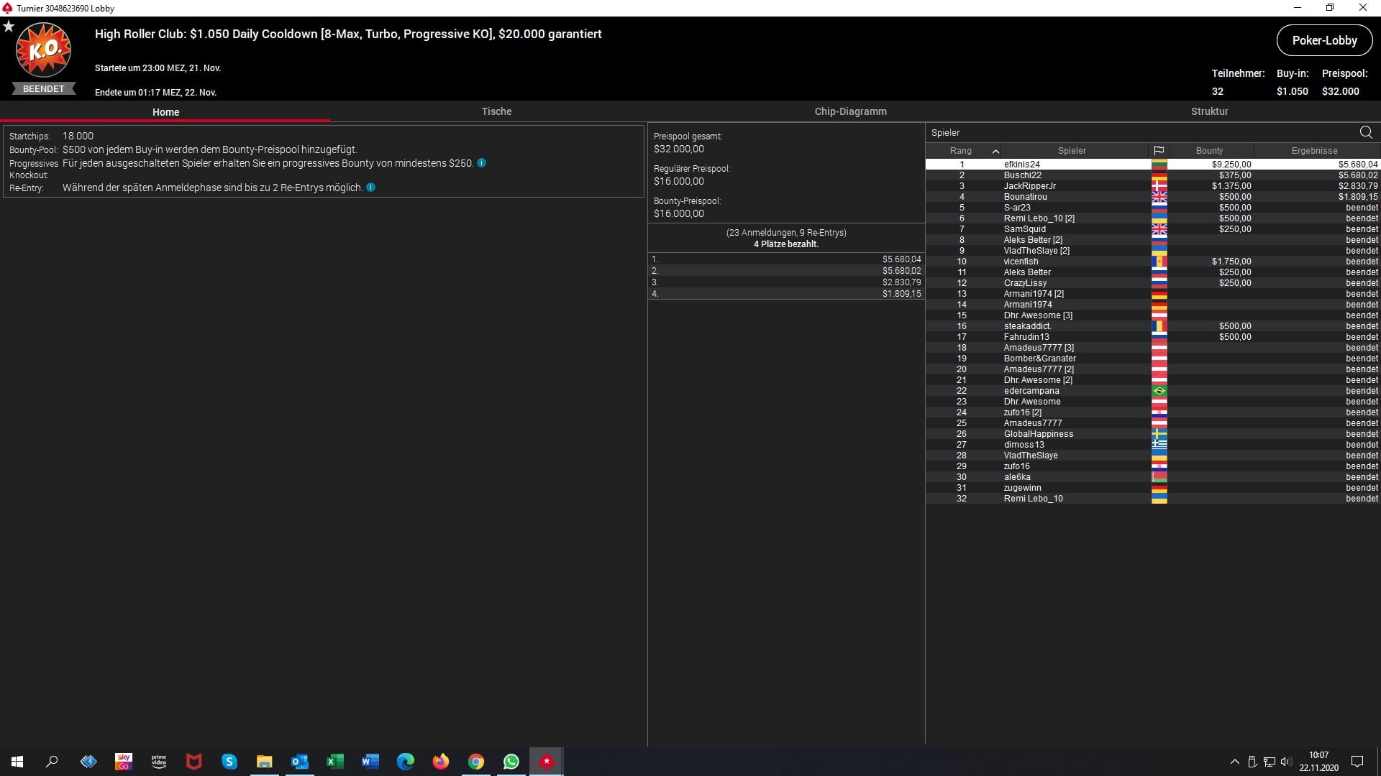Show hidden system tray icons
The image size is (1381, 776).
pos(1234,762)
